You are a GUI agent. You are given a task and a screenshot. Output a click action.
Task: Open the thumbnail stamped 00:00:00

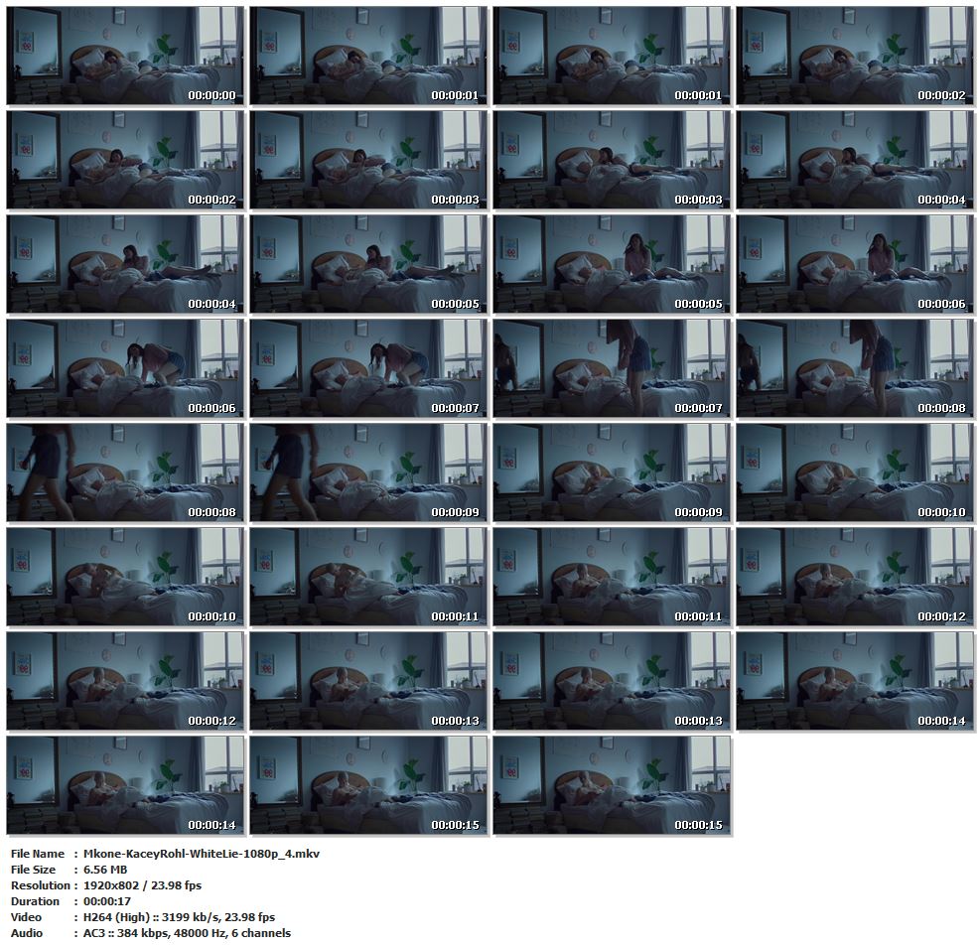[125, 56]
